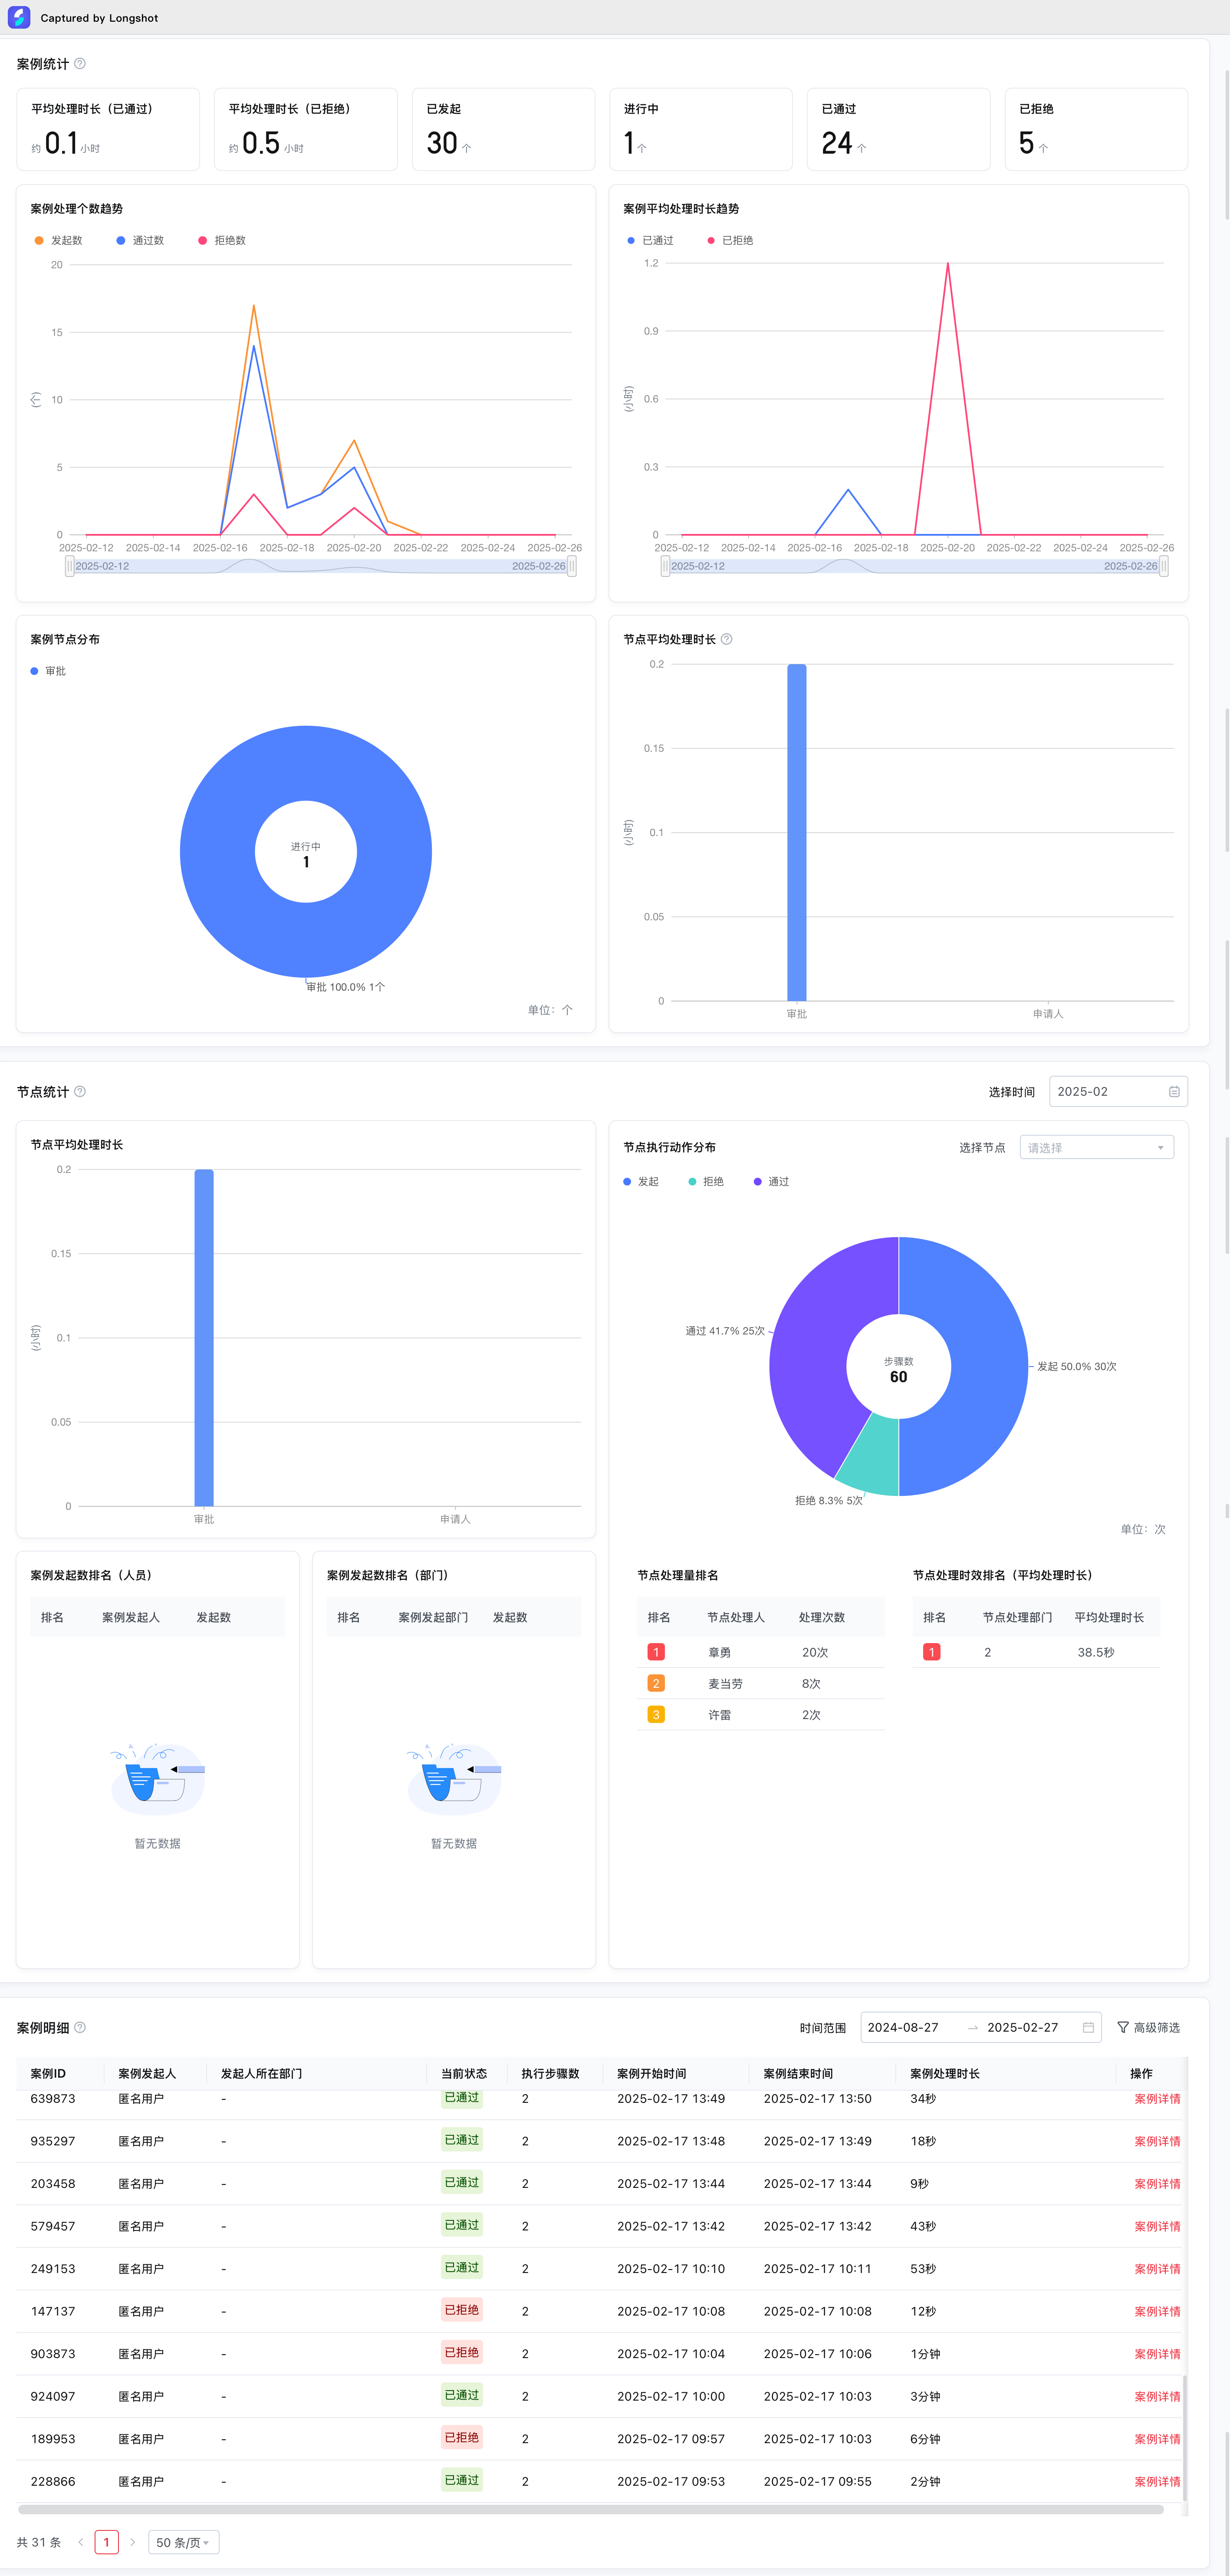Viewport: 1230px width, 2576px height.
Task: Open 案例详情 for case 935297
Action: pos(1157,2141)
